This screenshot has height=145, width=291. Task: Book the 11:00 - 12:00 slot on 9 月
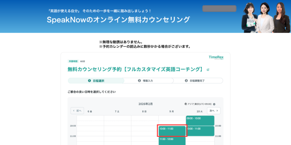pyautogui.click(x=172, y=141)
